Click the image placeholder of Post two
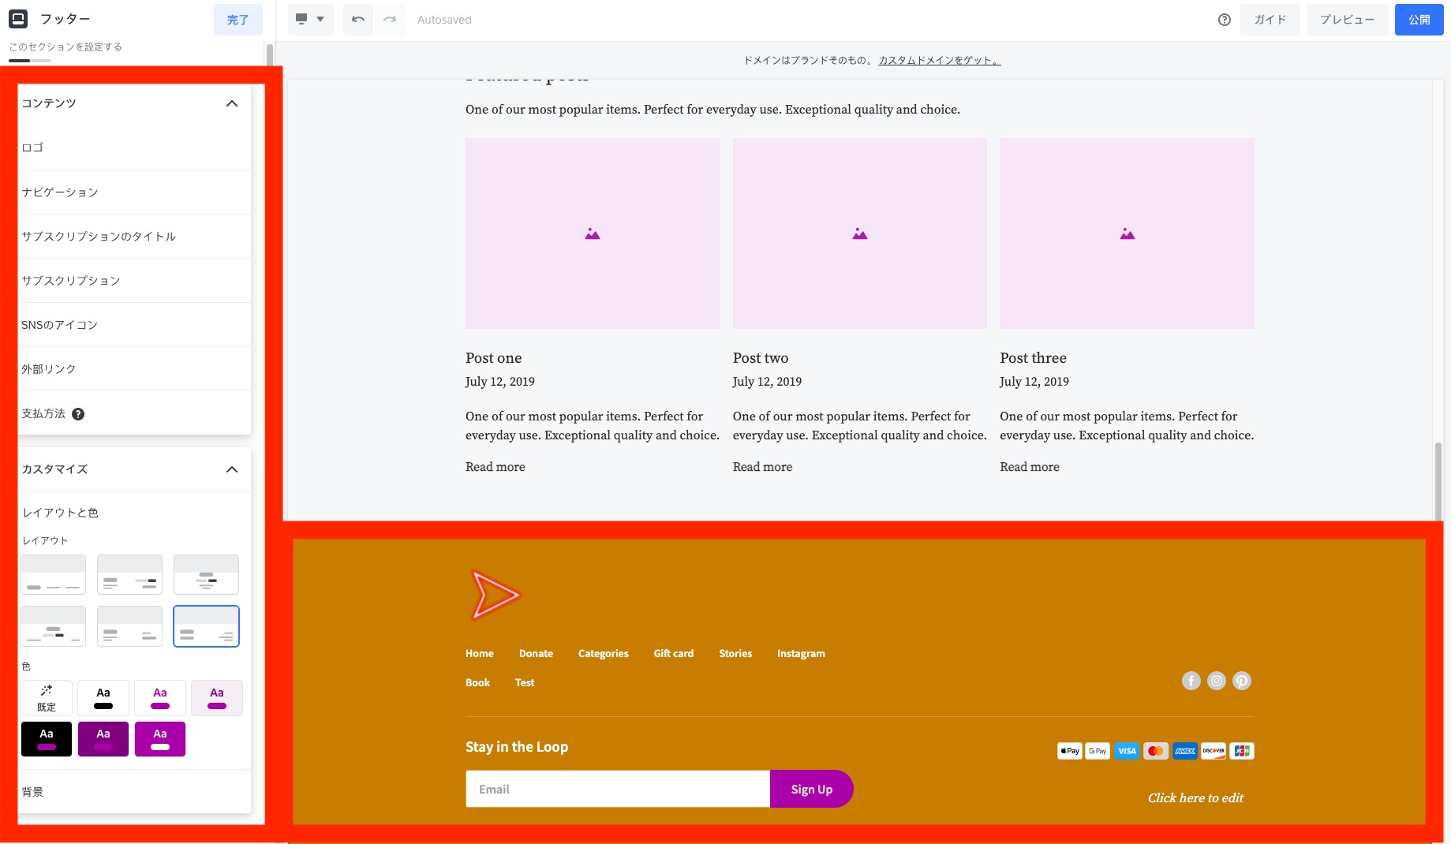 [x=860, y=233]
